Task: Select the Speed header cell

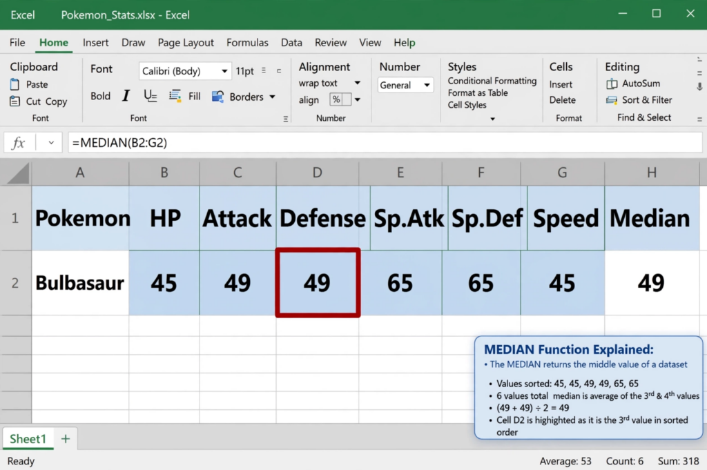Action: [566, 219]
